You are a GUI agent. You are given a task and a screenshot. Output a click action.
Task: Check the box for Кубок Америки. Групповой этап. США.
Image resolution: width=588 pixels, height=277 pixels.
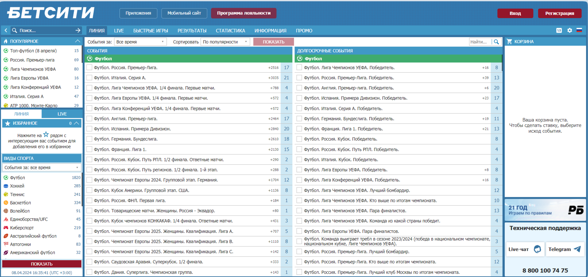89,190
